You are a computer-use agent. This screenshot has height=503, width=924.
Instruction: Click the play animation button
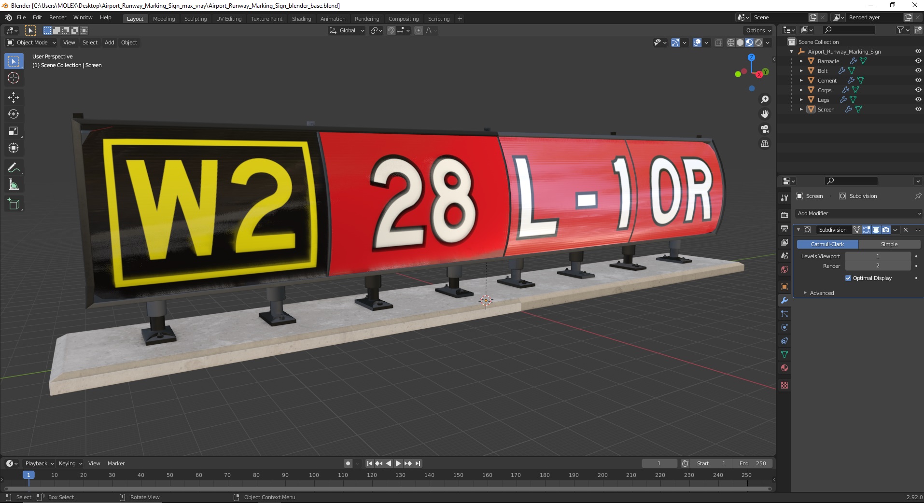pos(398,463)
